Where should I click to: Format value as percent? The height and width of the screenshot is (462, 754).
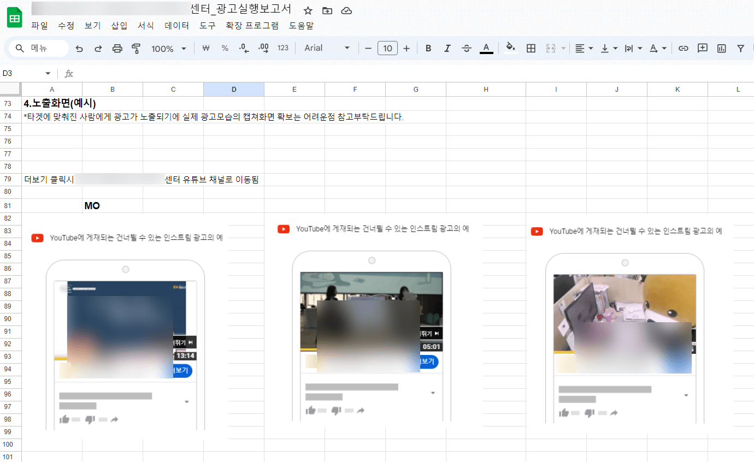click(x=225, y=48)
